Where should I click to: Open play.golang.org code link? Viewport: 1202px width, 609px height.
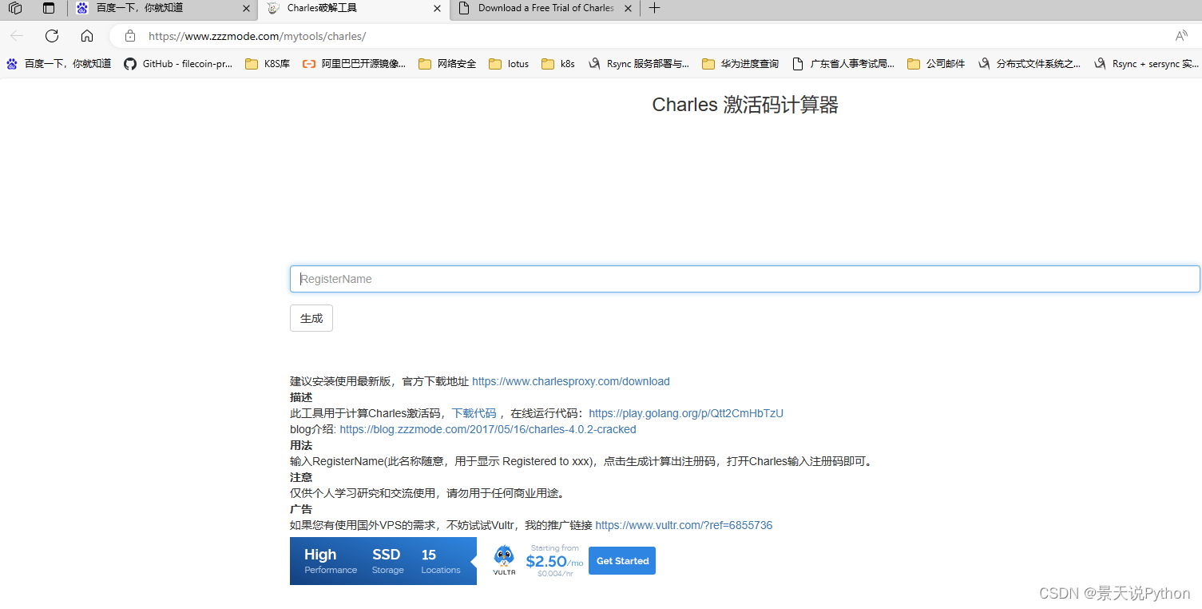coord(686,413)
